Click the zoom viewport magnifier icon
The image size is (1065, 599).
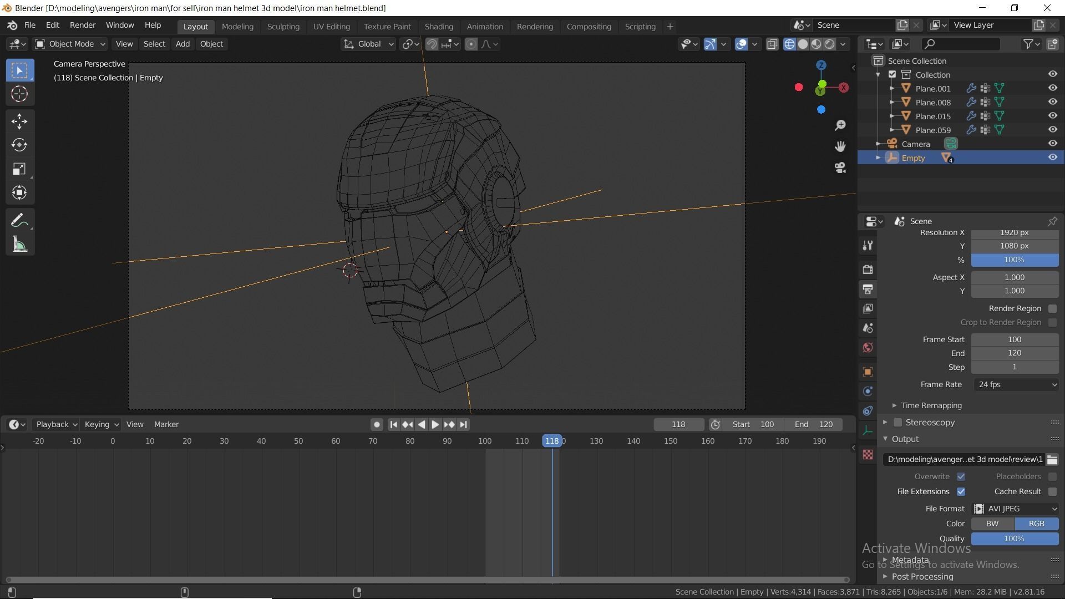[x=840, y=125]
